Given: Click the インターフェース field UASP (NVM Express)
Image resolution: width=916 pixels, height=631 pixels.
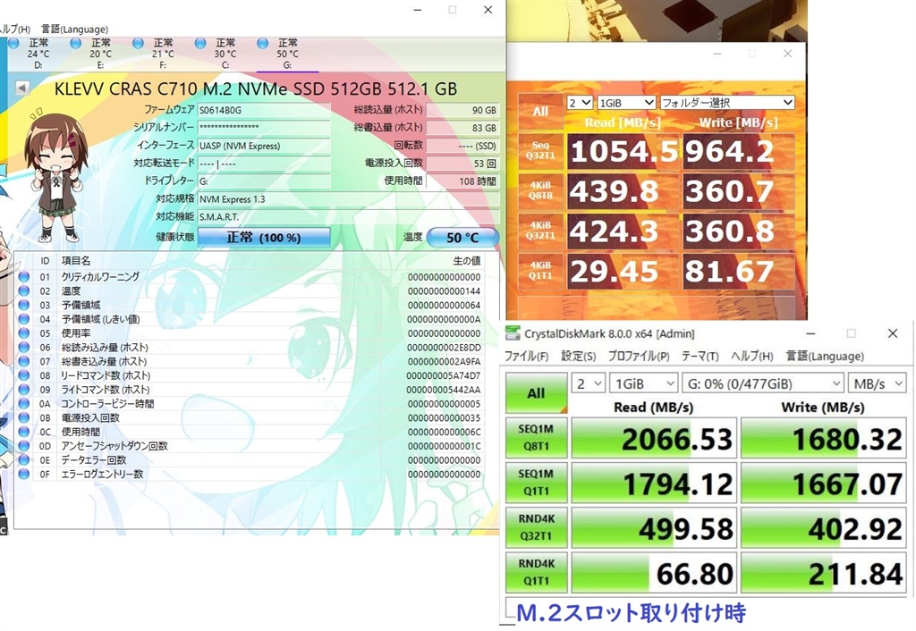Looking at the screenshot, I should coord(264,146).
